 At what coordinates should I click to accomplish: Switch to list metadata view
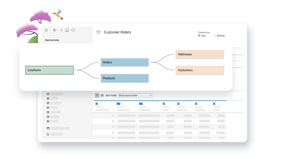tap(102, 95)
